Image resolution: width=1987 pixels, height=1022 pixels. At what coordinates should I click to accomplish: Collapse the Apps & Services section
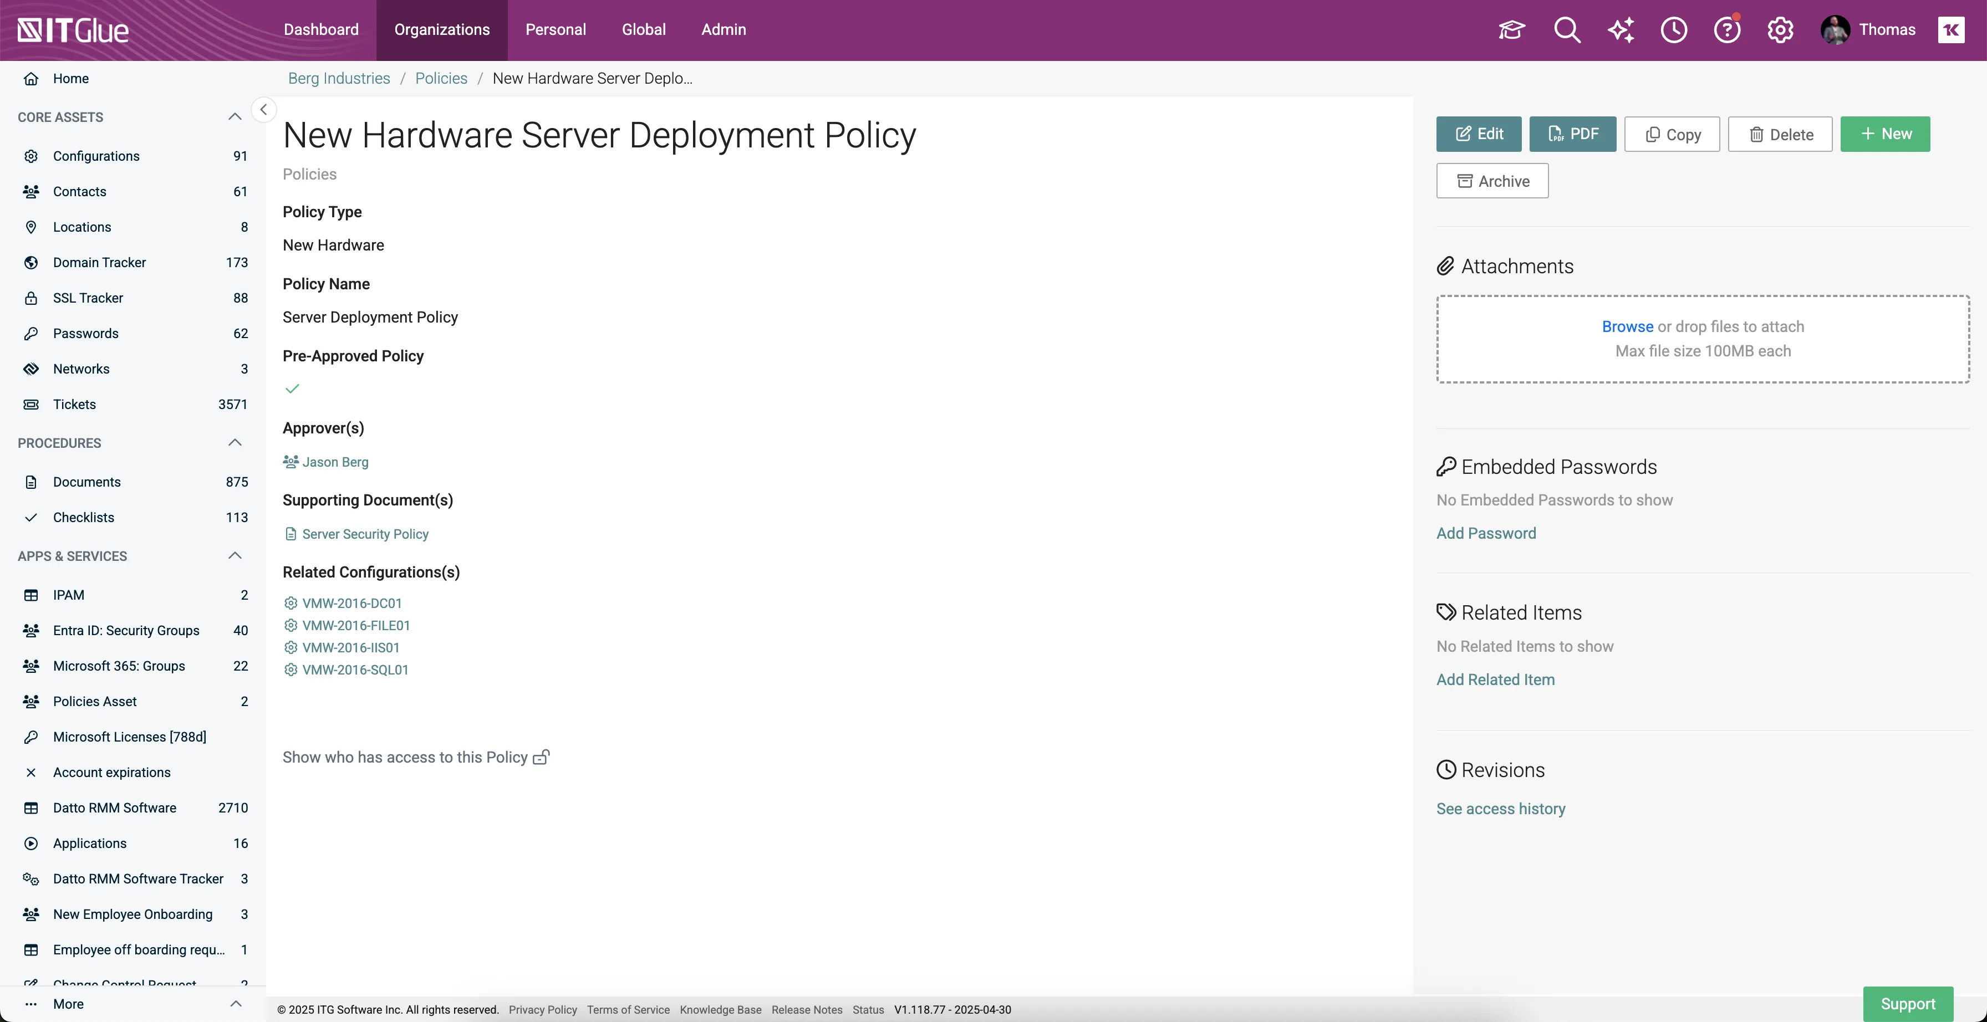tap(235, 556)
